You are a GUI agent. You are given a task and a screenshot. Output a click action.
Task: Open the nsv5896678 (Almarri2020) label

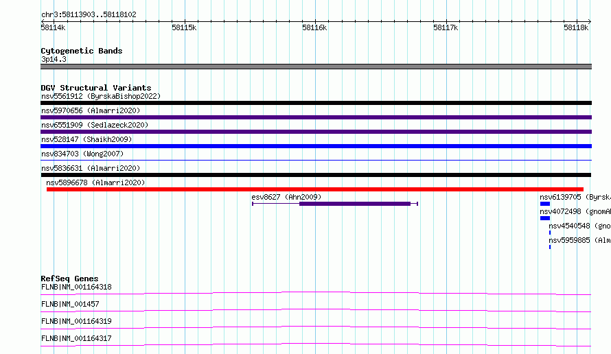tap(95, 182)
